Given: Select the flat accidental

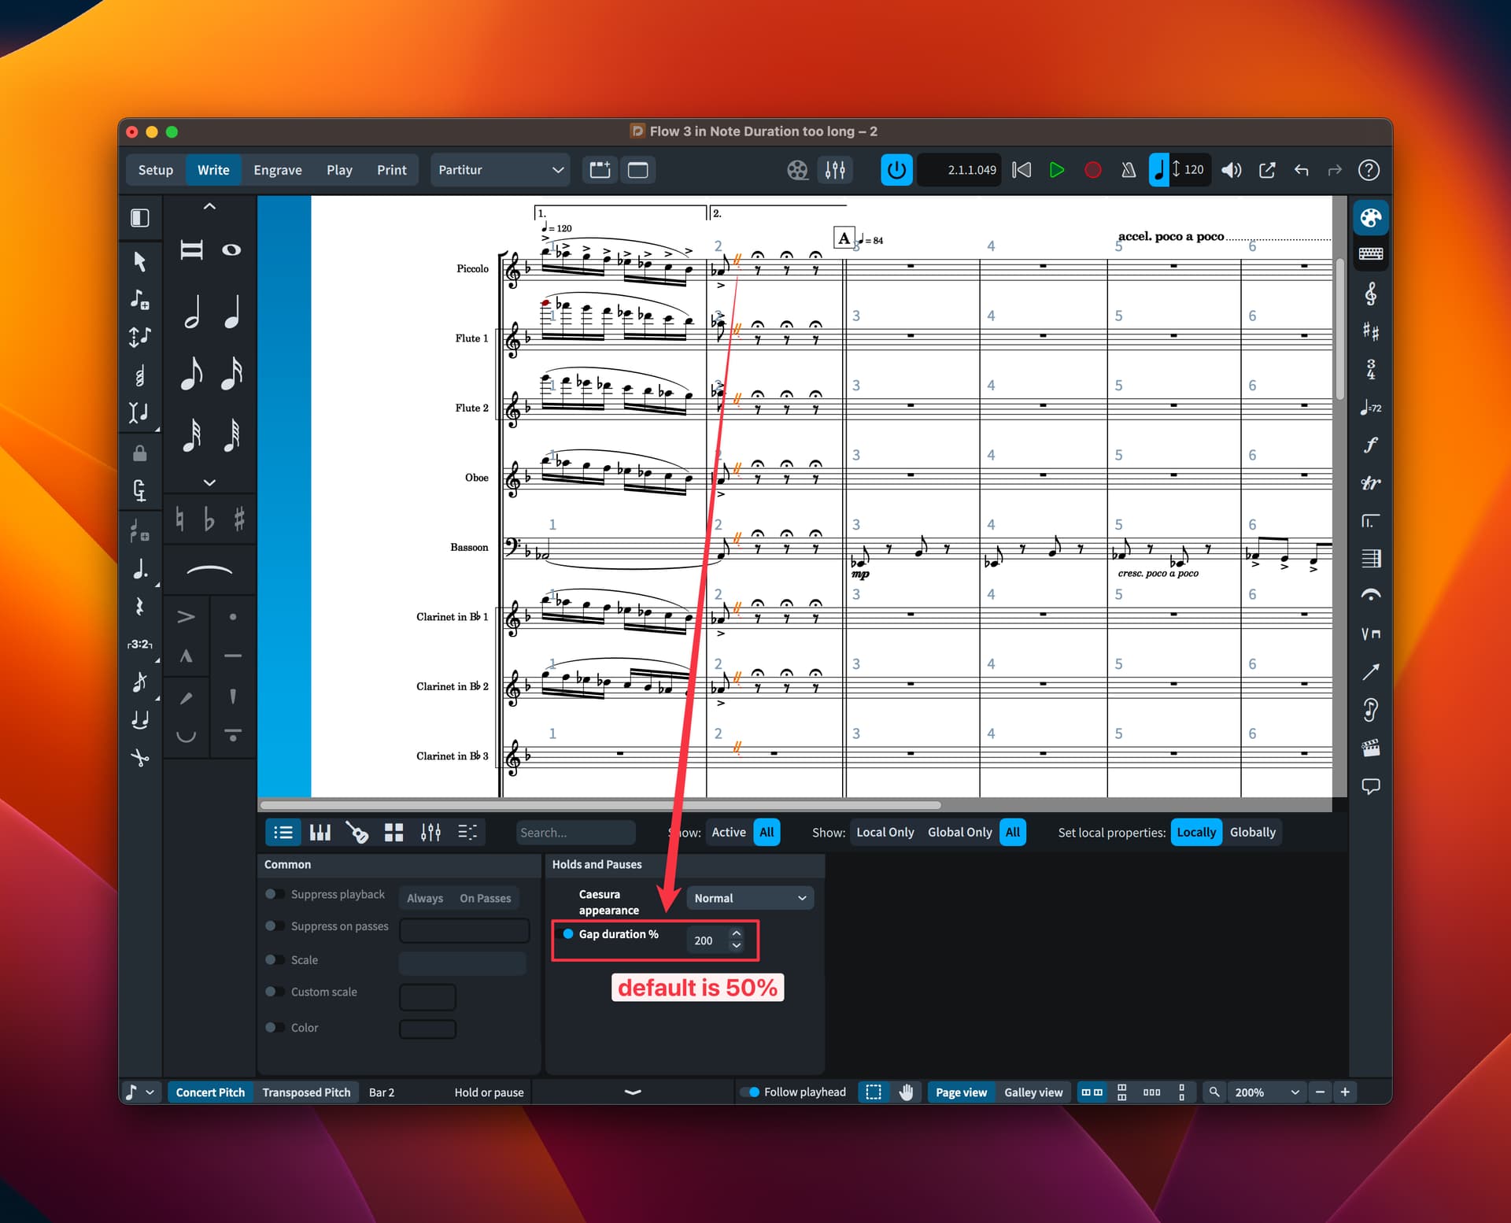Looking at the screenshot, I should point(209,519).
